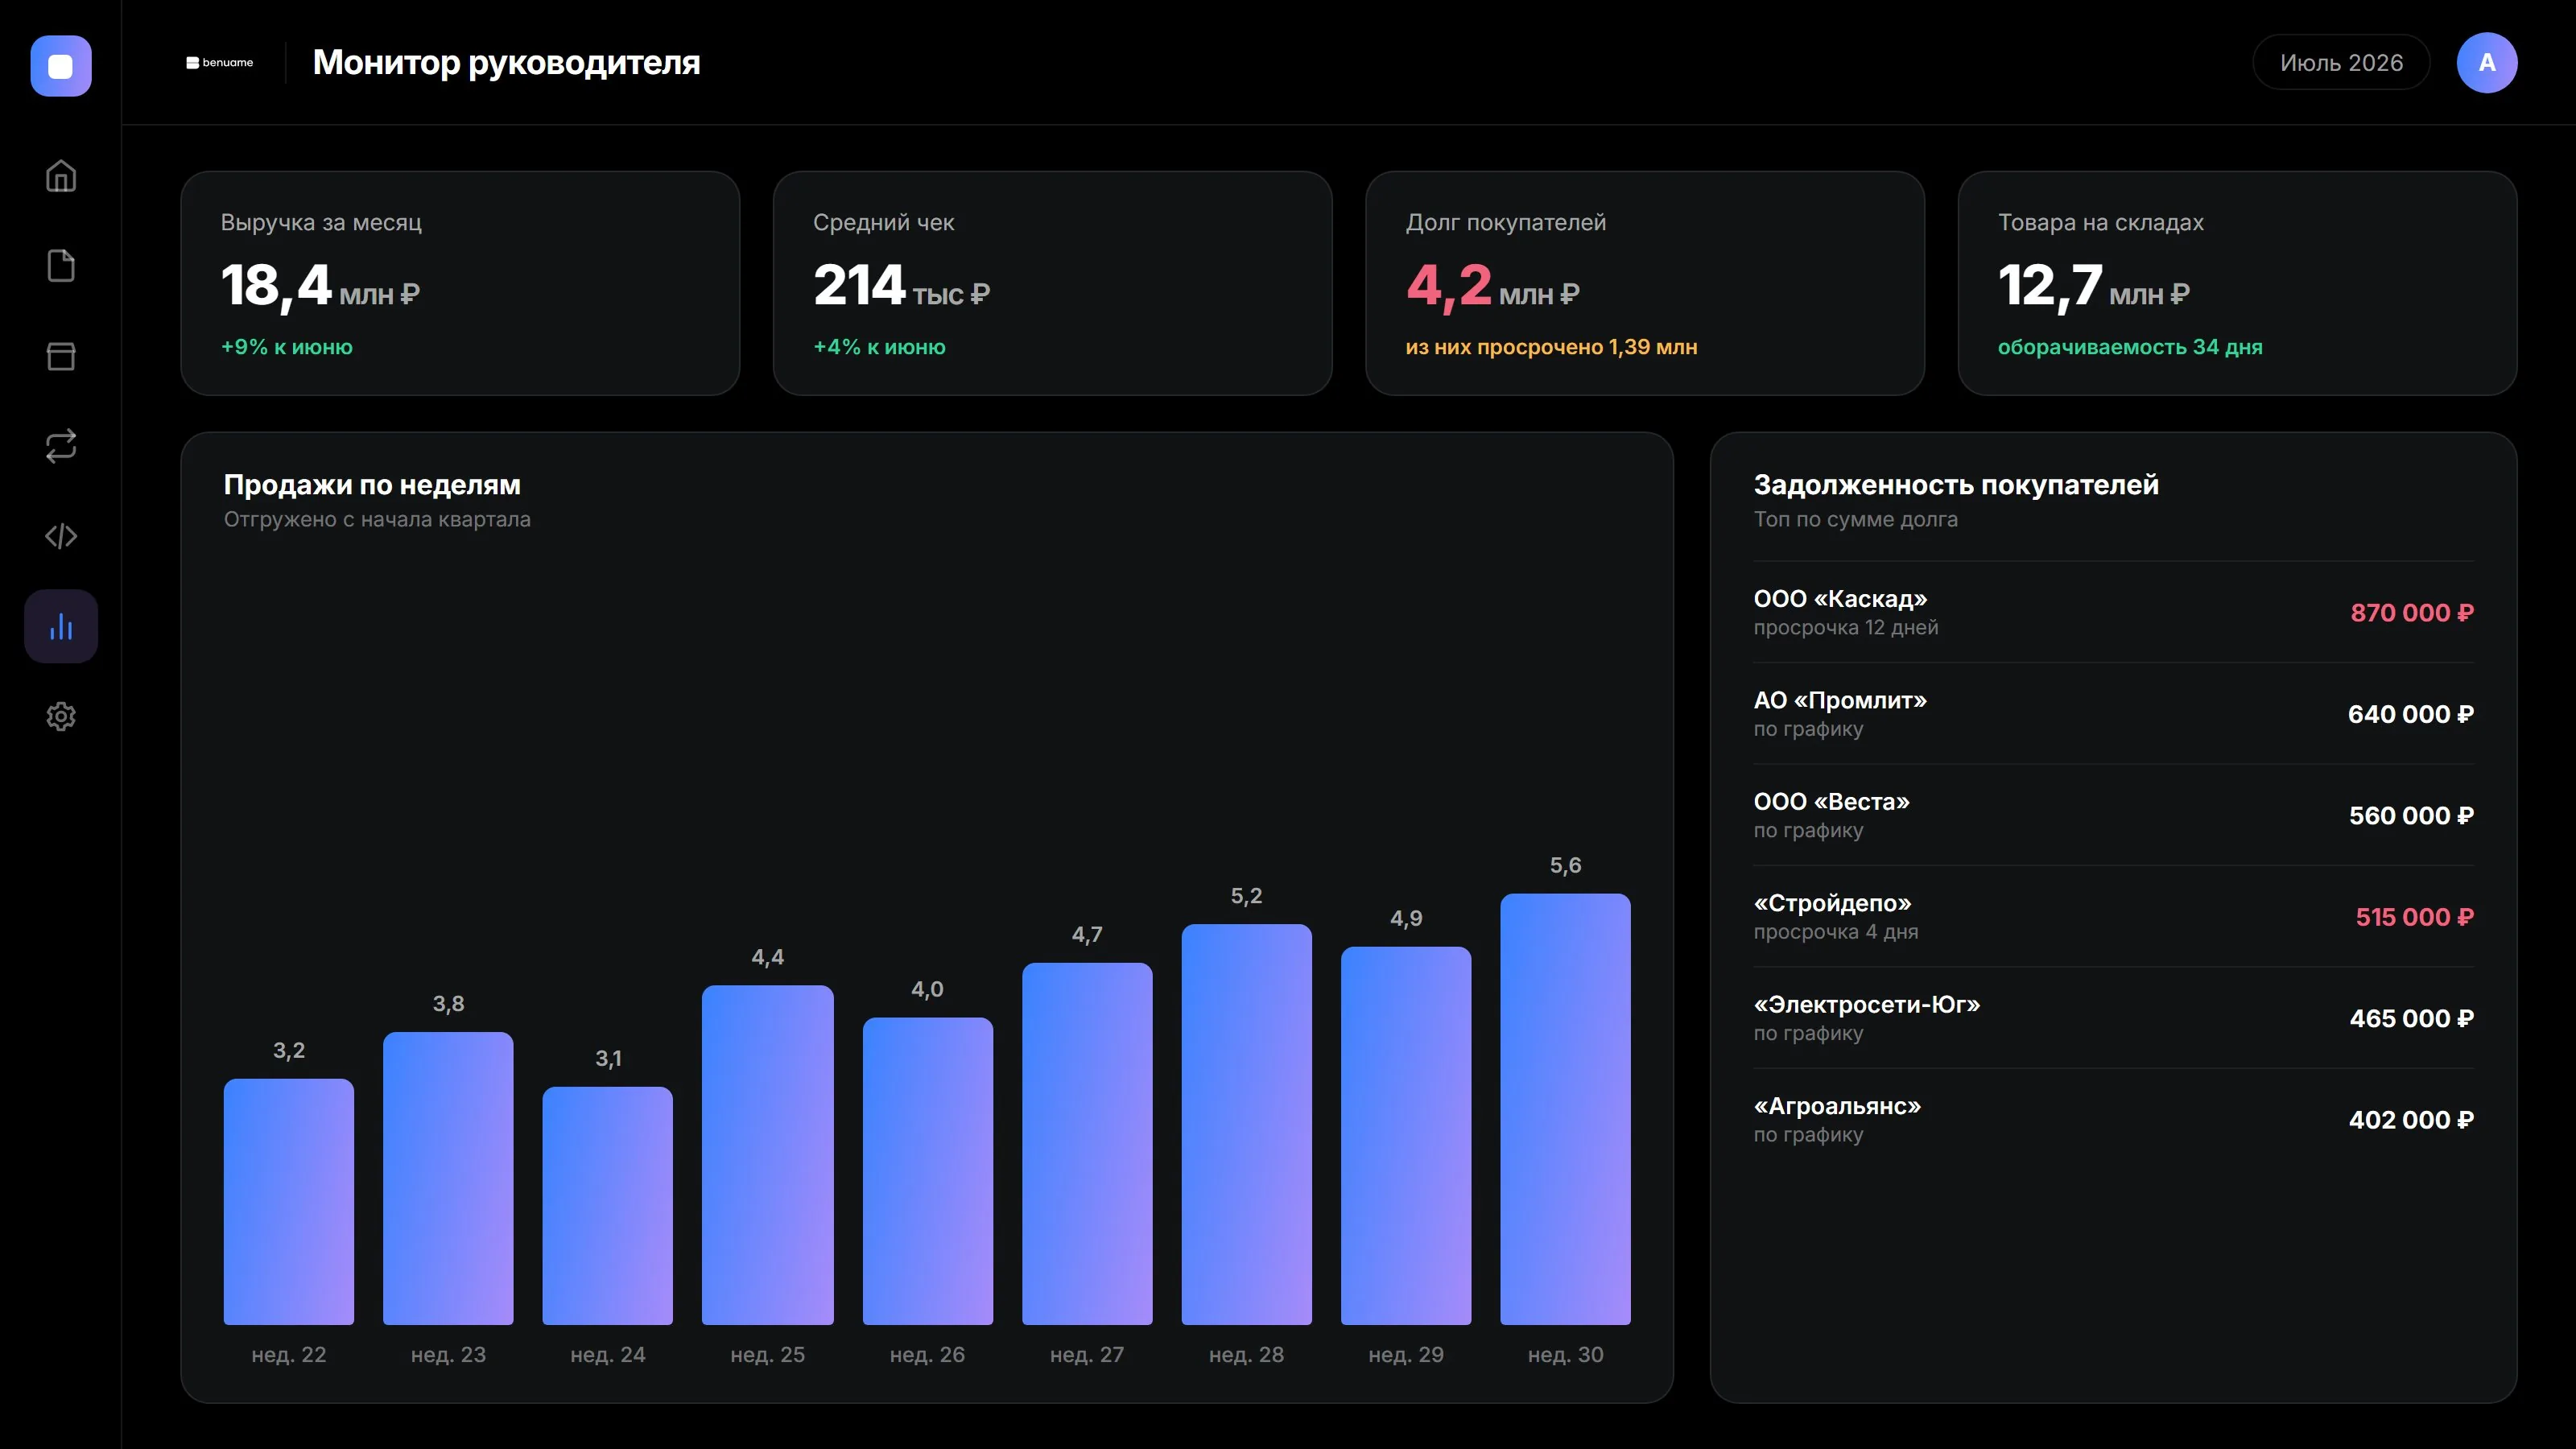Click the оборачиваемость 34 дня note

point(2130,347)
